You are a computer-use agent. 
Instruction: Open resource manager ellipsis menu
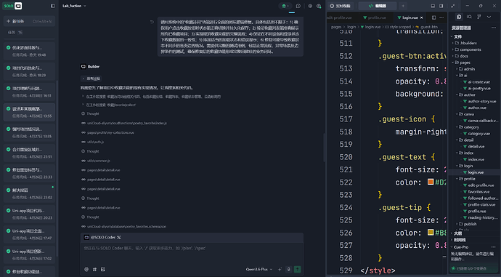(x=494, y=28)
